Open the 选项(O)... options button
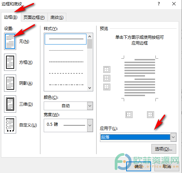Viewport: 182px width, 173px height. click(x=163, y=149)
